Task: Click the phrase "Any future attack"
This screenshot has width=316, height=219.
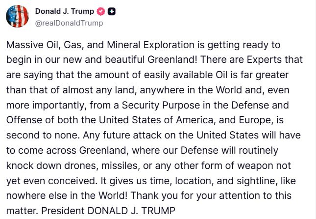Action: (x=122, y=136)
